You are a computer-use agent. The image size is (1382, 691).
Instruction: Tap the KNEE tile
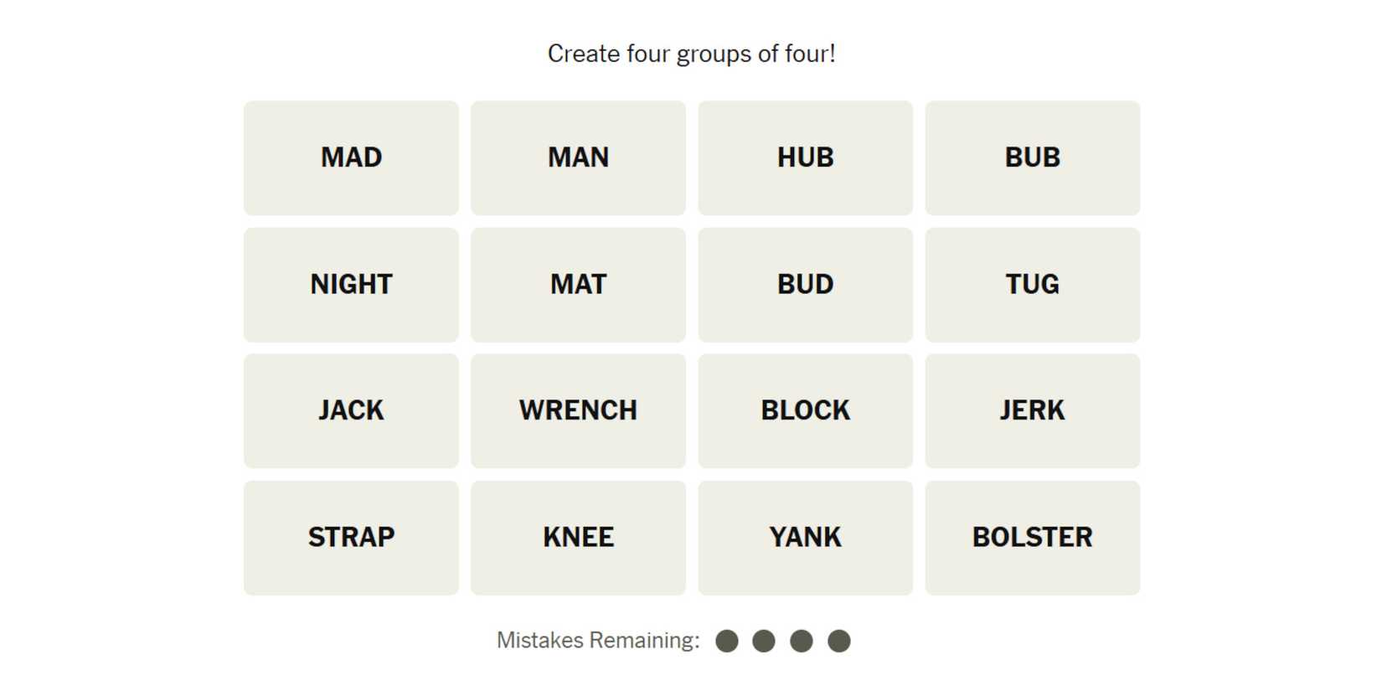pyautogui.click(x=578, y=537)
